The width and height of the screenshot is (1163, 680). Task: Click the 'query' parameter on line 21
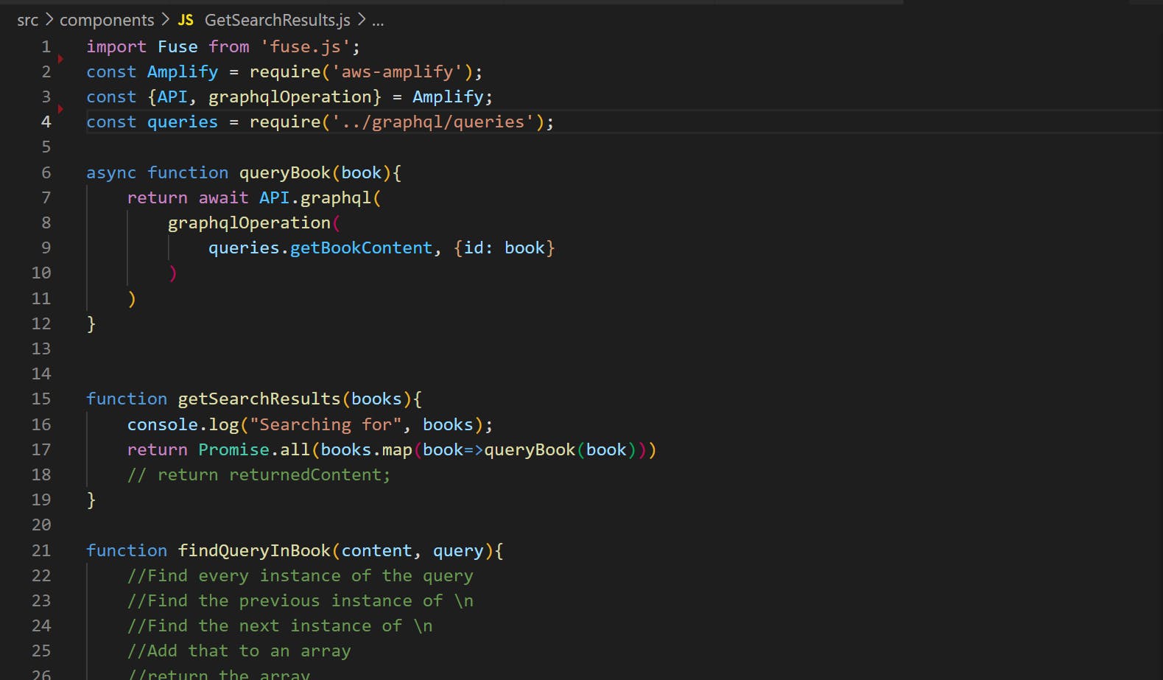458,550
